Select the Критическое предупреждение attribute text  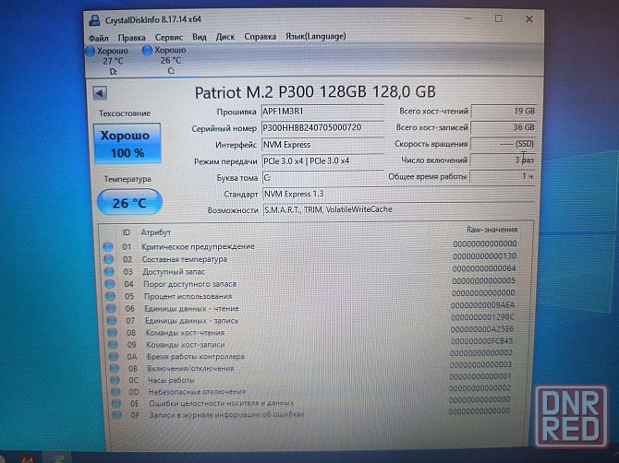pyautogui.click(x=199, y=246)
